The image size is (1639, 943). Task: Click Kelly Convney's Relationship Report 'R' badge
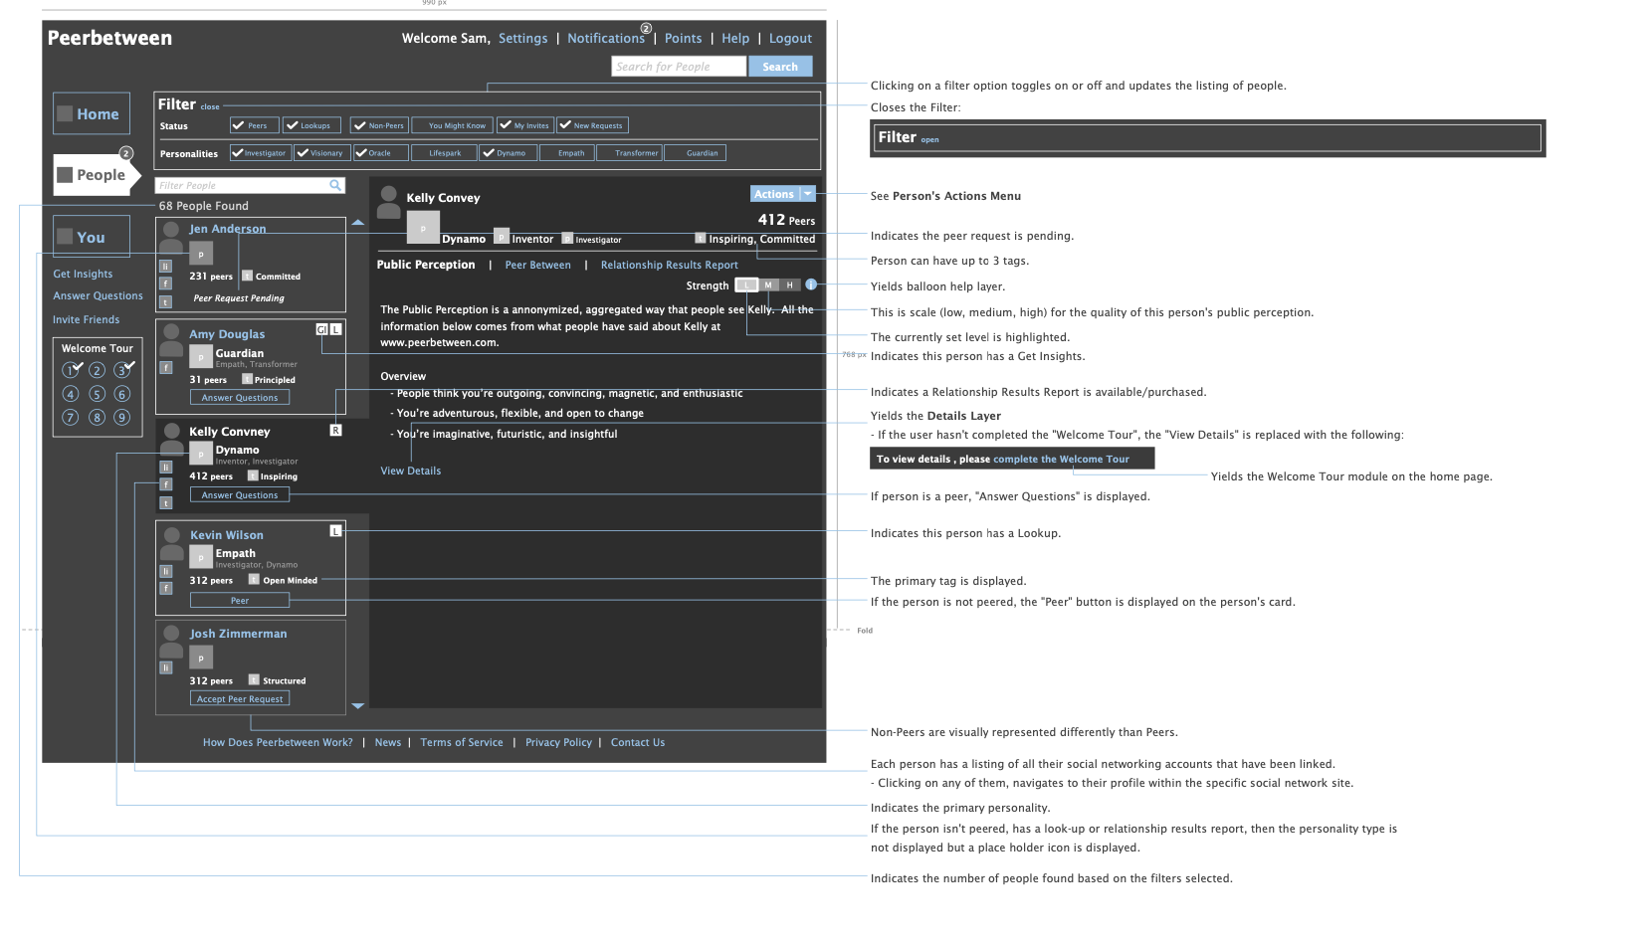335,431
